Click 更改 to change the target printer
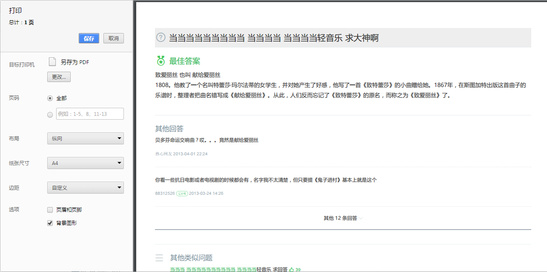The height and width of the screenshot is (272, 547). [59, 77]
